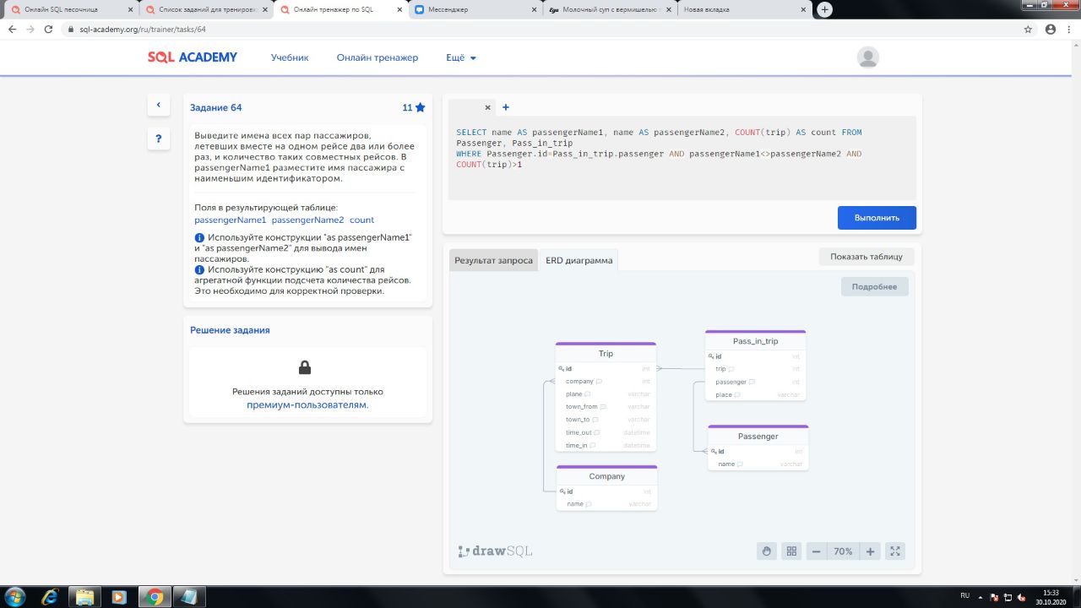
Task: Click into the SQL query editor
Action: click(x=682, y=158)
